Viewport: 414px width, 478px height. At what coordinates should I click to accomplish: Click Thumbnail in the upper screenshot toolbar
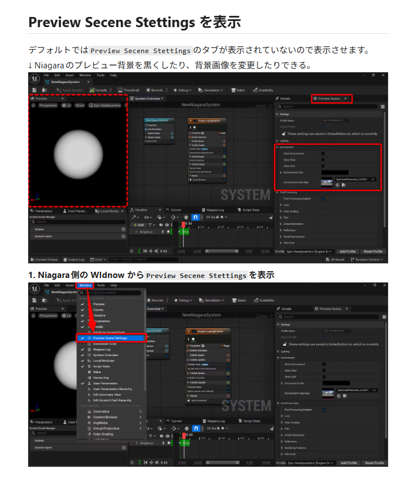[129, 90]
